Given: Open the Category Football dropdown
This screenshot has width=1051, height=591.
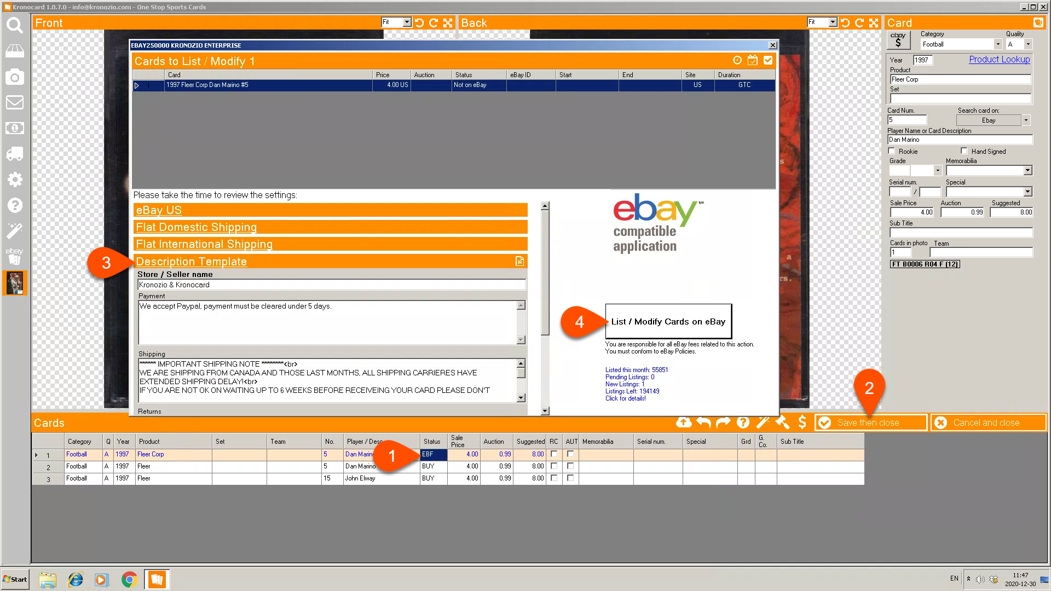Looking at the screenshot, I should click(998, 44).
